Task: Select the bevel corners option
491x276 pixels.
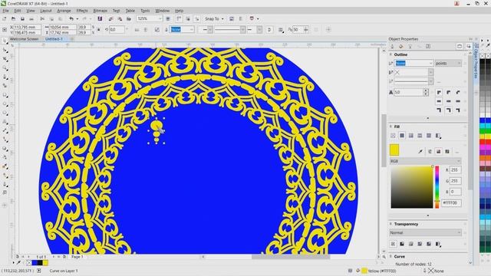Action: [458, 92]
